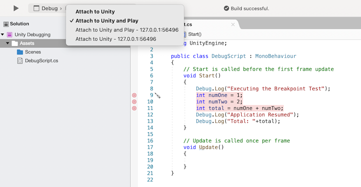Select the Assets folder row

coord(65,43)
